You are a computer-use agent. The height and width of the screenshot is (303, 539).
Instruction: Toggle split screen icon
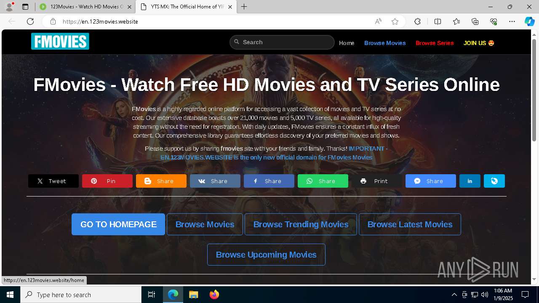pos(438,21)
